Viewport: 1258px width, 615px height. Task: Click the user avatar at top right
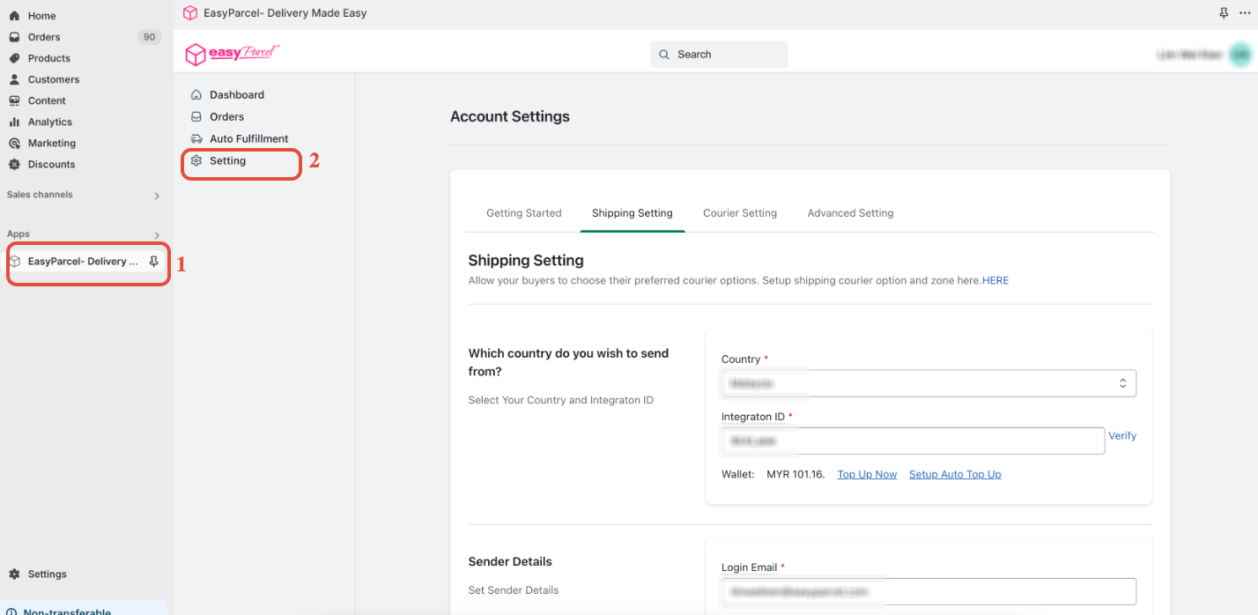(x=1240, y=55)
